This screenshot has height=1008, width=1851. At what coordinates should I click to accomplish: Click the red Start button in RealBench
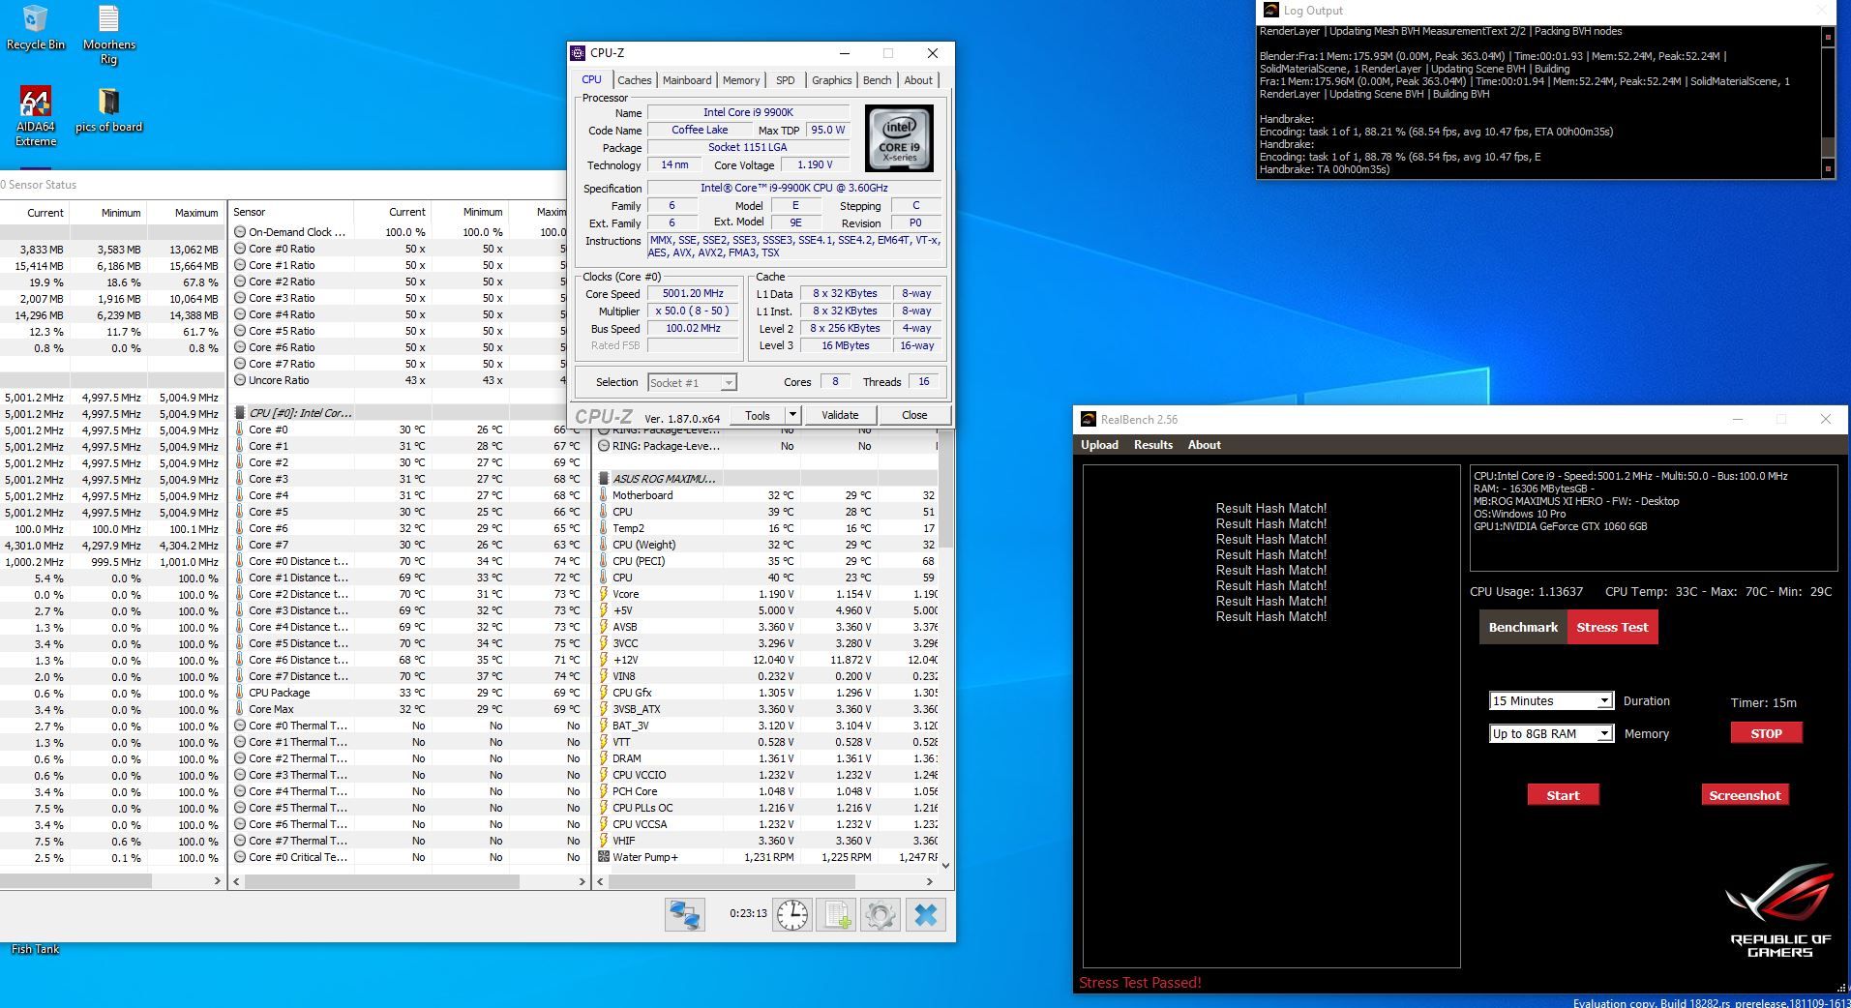pos(1563,795)
